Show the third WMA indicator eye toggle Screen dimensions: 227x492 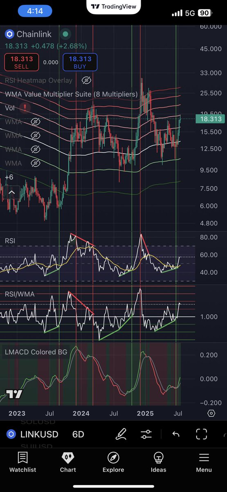[x=35, y=149]
